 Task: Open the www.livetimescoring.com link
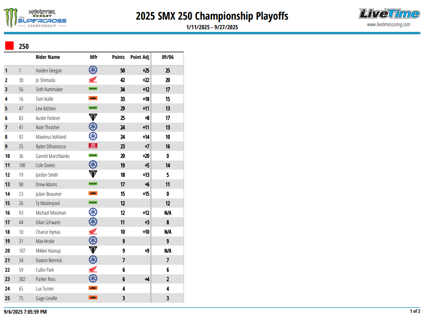(x=388, y=25)
